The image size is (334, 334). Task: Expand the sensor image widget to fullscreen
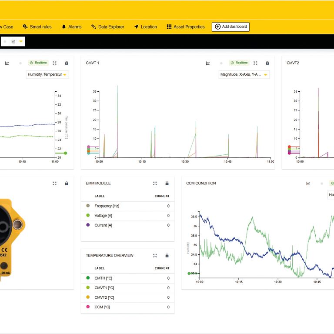(54, 184)
